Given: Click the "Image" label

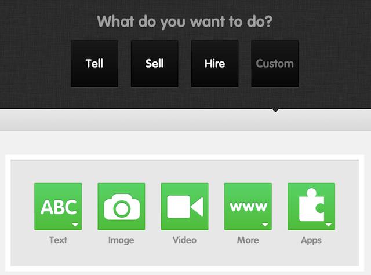Looking at the screenshot, I should 121,240.
